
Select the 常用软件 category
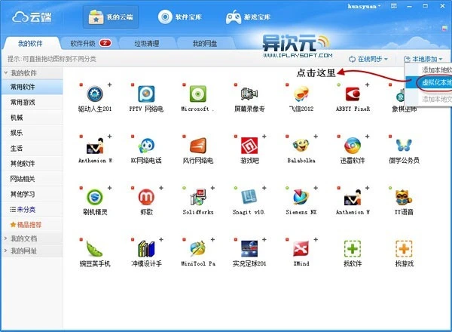pos(32,87)
